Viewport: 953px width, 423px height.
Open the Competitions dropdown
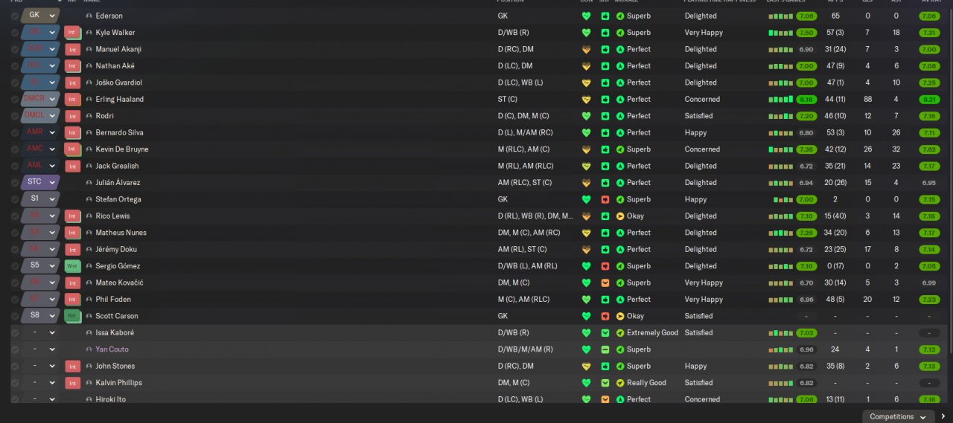point(897,417)
